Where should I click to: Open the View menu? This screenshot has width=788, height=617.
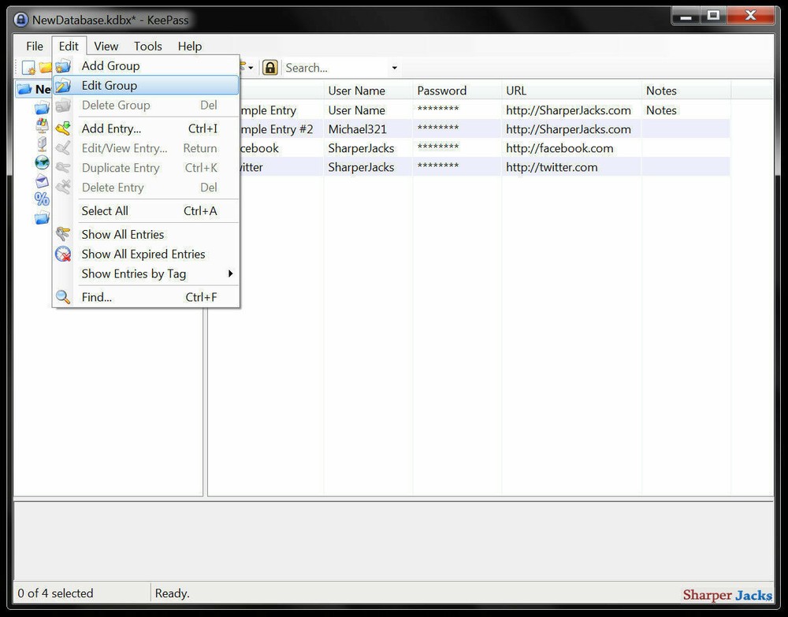(106, 46)
